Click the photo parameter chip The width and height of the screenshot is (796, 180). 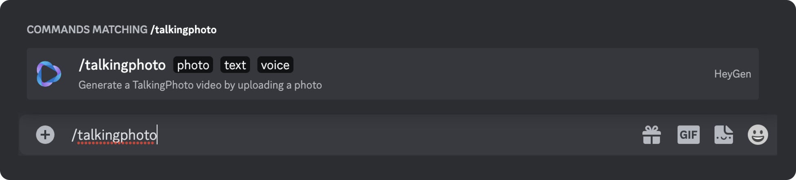pyautogui.click(x=193, y=65)
